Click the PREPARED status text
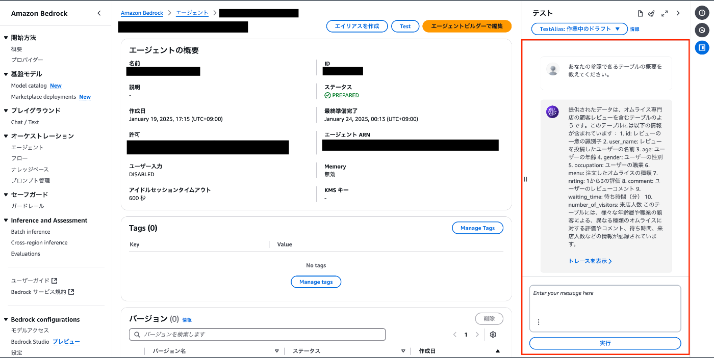 (x=345, y=95)
